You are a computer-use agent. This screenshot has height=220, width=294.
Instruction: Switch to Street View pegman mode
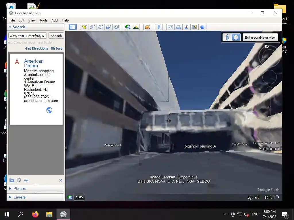pos(227,38)
